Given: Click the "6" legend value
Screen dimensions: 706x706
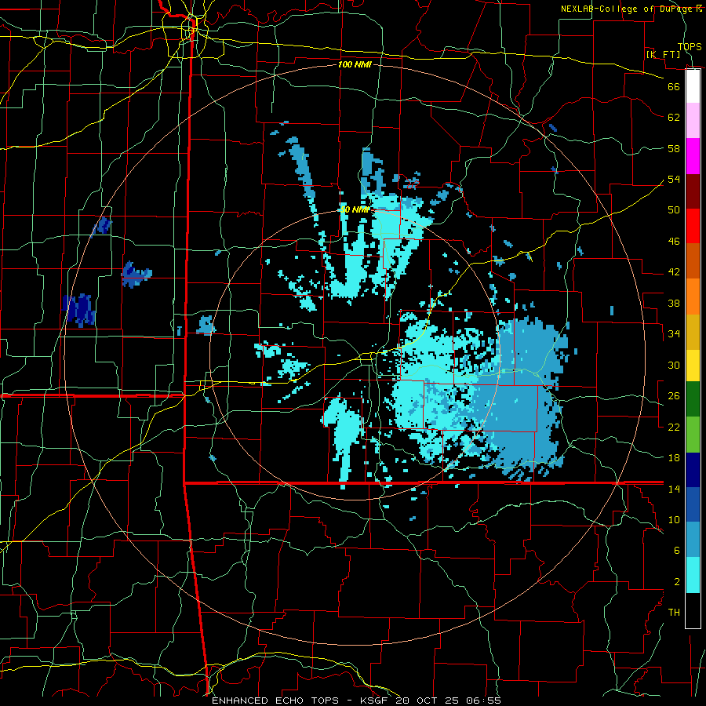Looking at the screenshot, I should [x=677, y=551].
